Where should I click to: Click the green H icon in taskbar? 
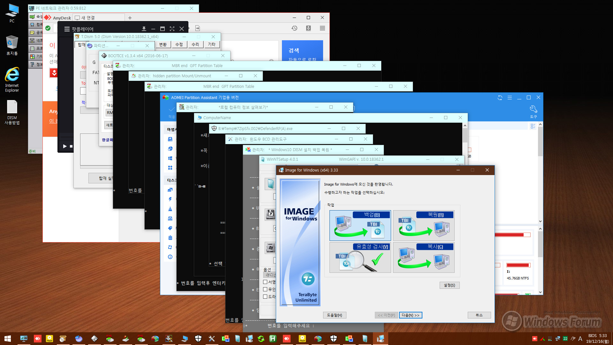(x=273, y=339)
